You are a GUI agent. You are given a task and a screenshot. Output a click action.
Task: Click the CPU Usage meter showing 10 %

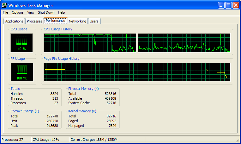click(22, 43)
